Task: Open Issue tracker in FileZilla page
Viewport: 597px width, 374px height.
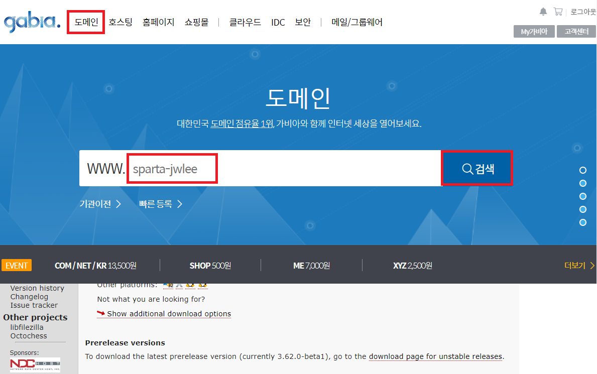Action: [x=34, y=305]
